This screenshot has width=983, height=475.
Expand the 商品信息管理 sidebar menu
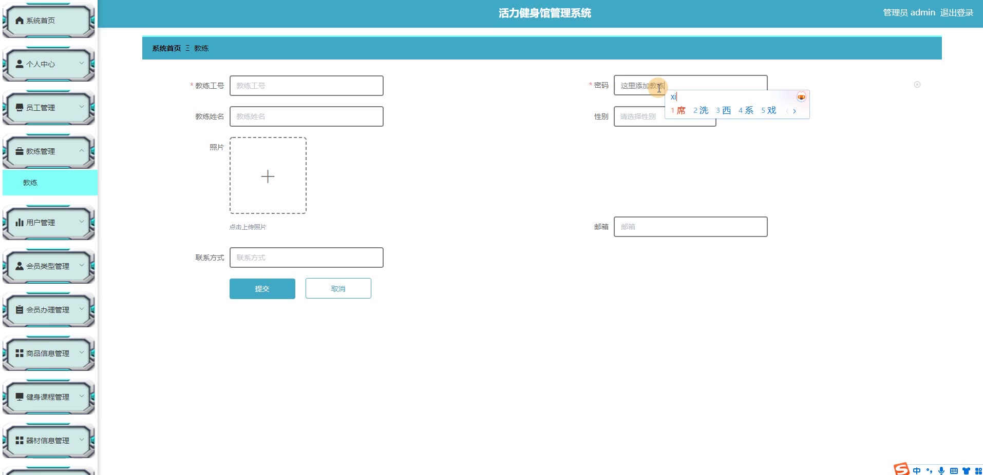(49, 353)
